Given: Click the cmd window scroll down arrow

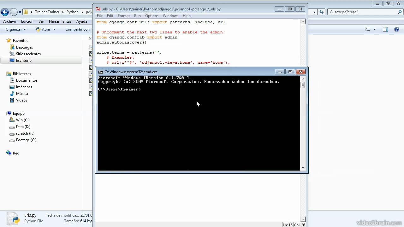Looking at the screenshot, I should [303, 168].
